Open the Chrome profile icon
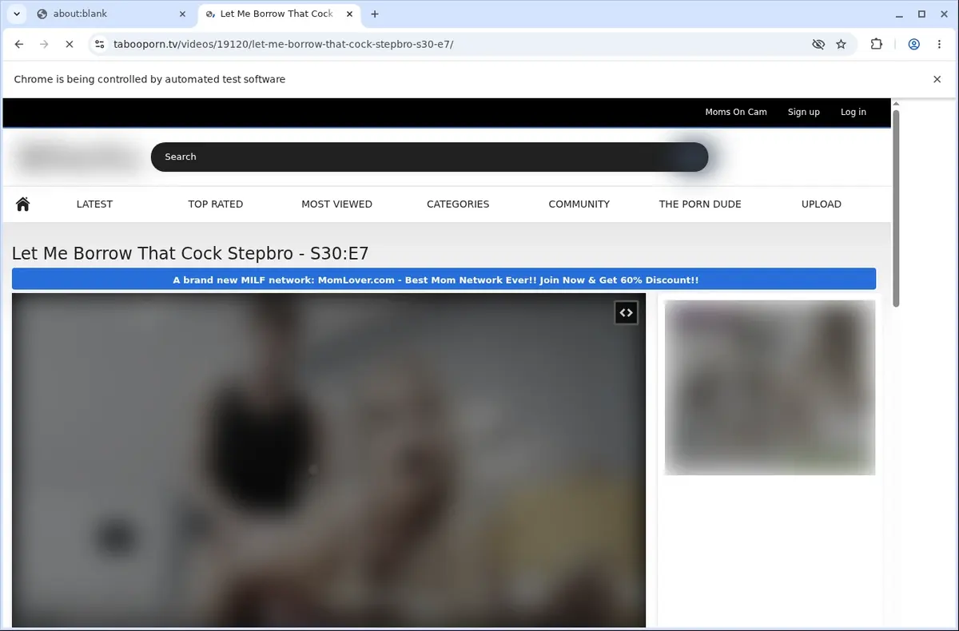959x631 pixels. click(913, 45)
